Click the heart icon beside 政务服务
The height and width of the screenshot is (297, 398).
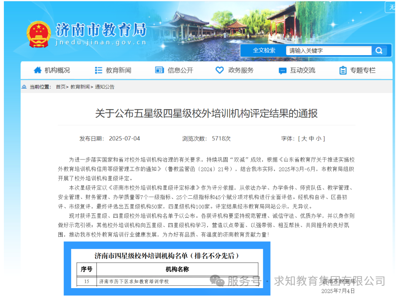pyautogui.click(x=220, y=70)
